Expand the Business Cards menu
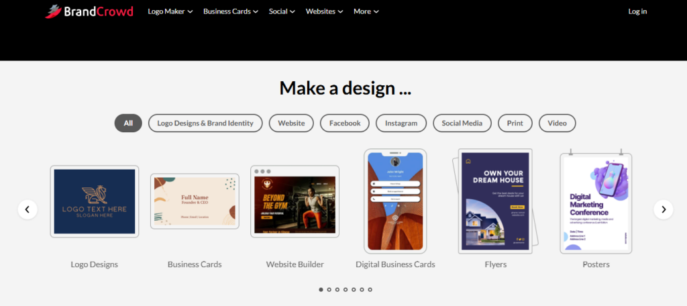The width and height of the screenshot is (687, 306). [x=231, y=11]
